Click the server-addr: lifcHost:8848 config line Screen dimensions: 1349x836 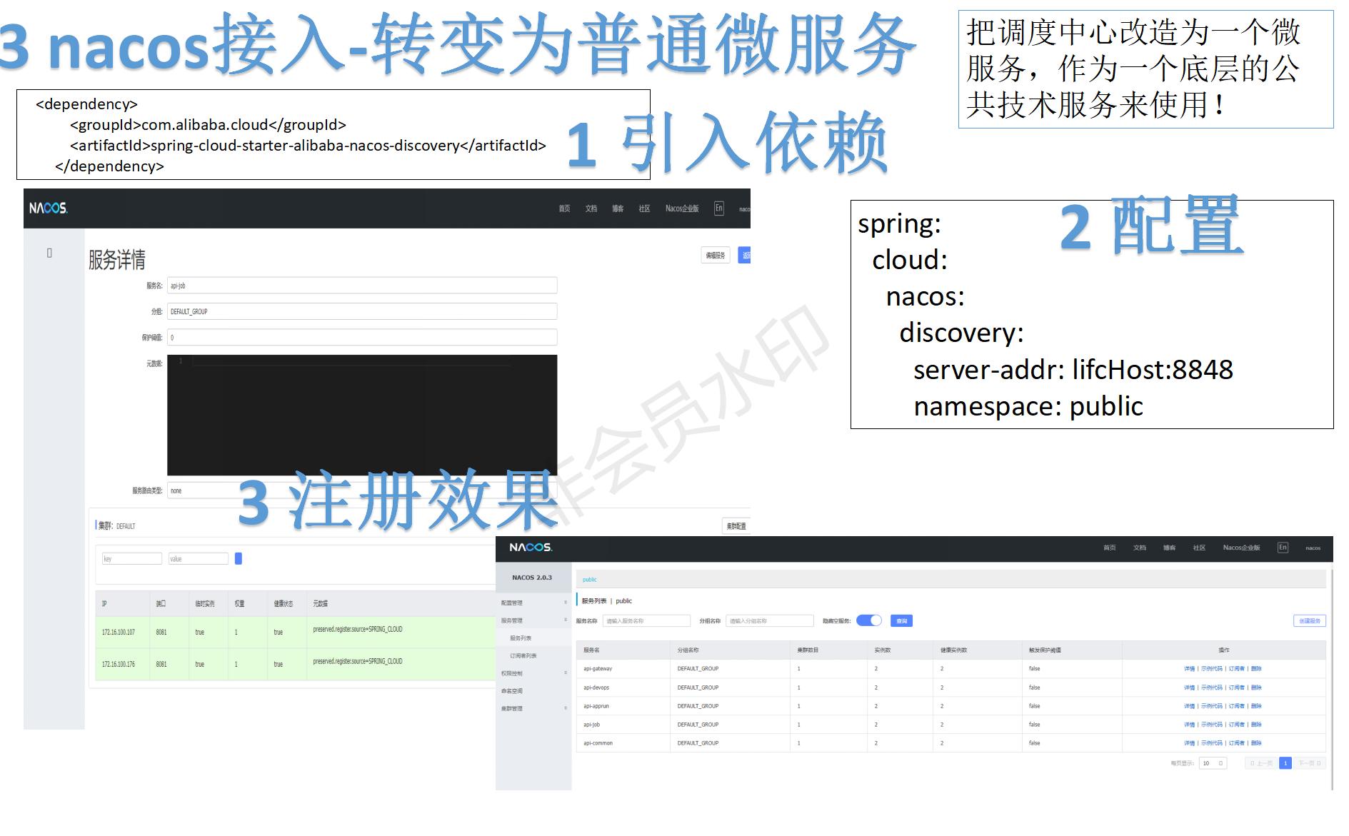coord(1073,370)
